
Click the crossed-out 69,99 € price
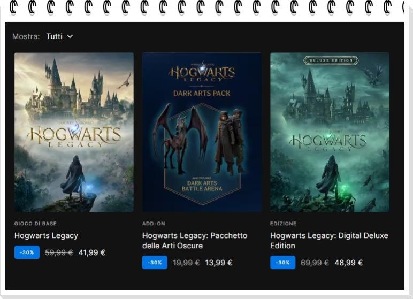click(315, 263)
